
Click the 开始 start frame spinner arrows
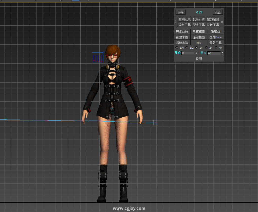pos(196,53)
